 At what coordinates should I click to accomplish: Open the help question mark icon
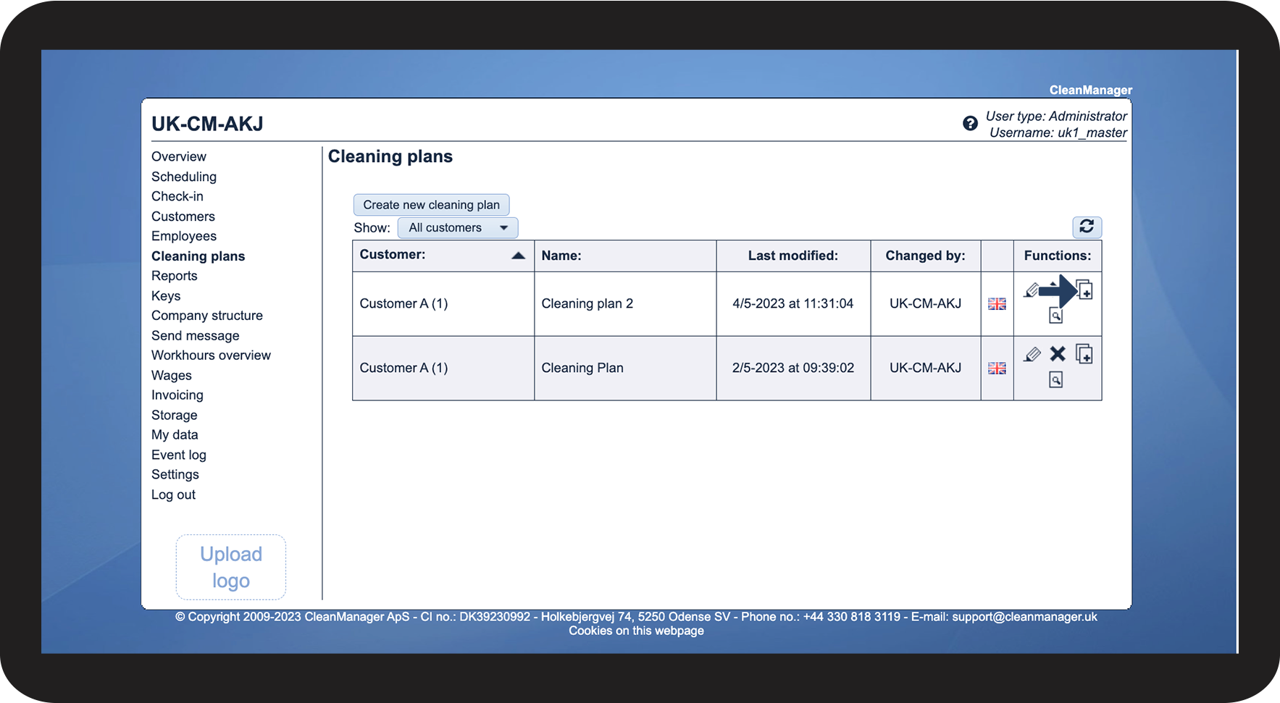point(970,123)
